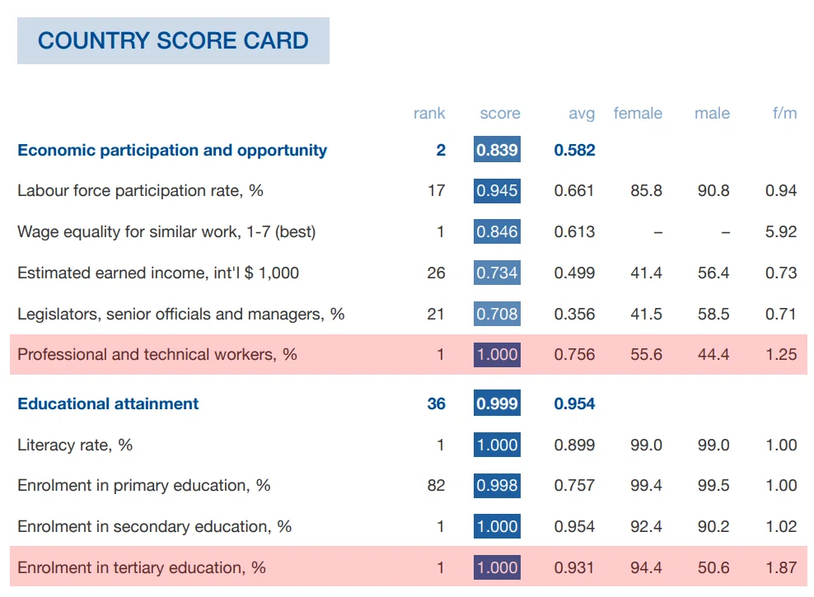This screenshot has width=814, height=597.
Task: Click the f/m column header
Action: coord(784,113)
